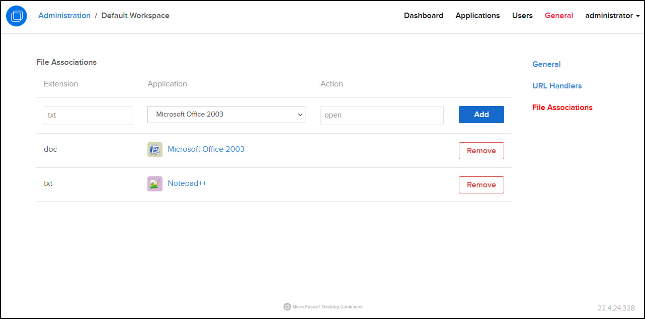Open the administrator user menu
645x319 pixels.
(612, 16)
